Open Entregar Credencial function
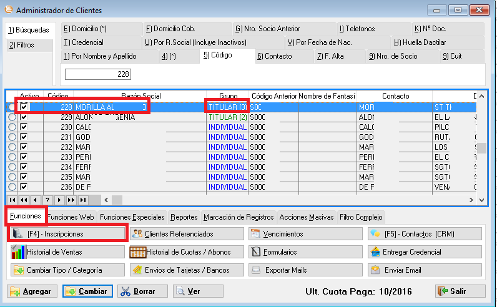Image resolution: width=497 pixels, height=307 pixels. click(425, 252)
